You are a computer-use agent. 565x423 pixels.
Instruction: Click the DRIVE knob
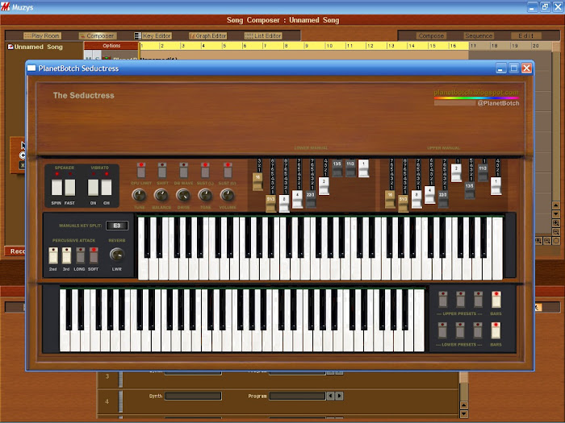pyautogui.click(x=183, y=195)
